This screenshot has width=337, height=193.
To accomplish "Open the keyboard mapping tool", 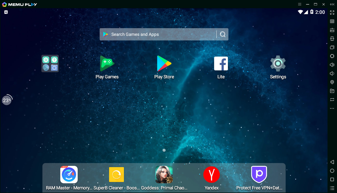I will (x=332, y=21).
